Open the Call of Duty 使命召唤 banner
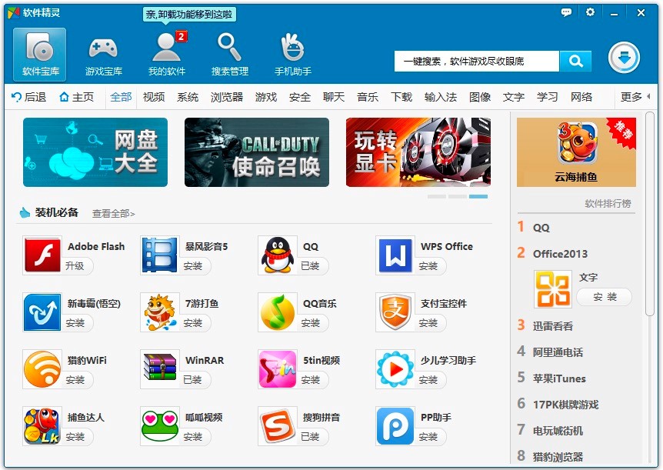Screen dimensions: 663x470 257,152
